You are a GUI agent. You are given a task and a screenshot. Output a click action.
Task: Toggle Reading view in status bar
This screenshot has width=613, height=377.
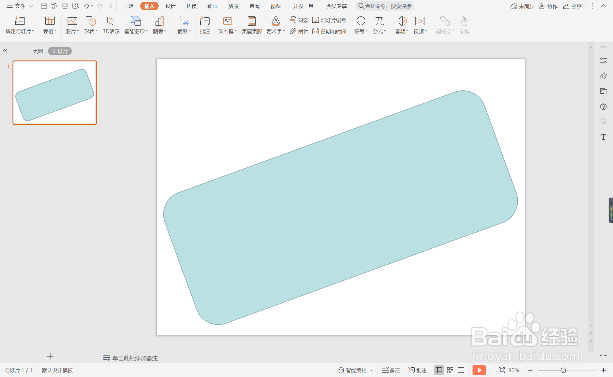(461, 370)
